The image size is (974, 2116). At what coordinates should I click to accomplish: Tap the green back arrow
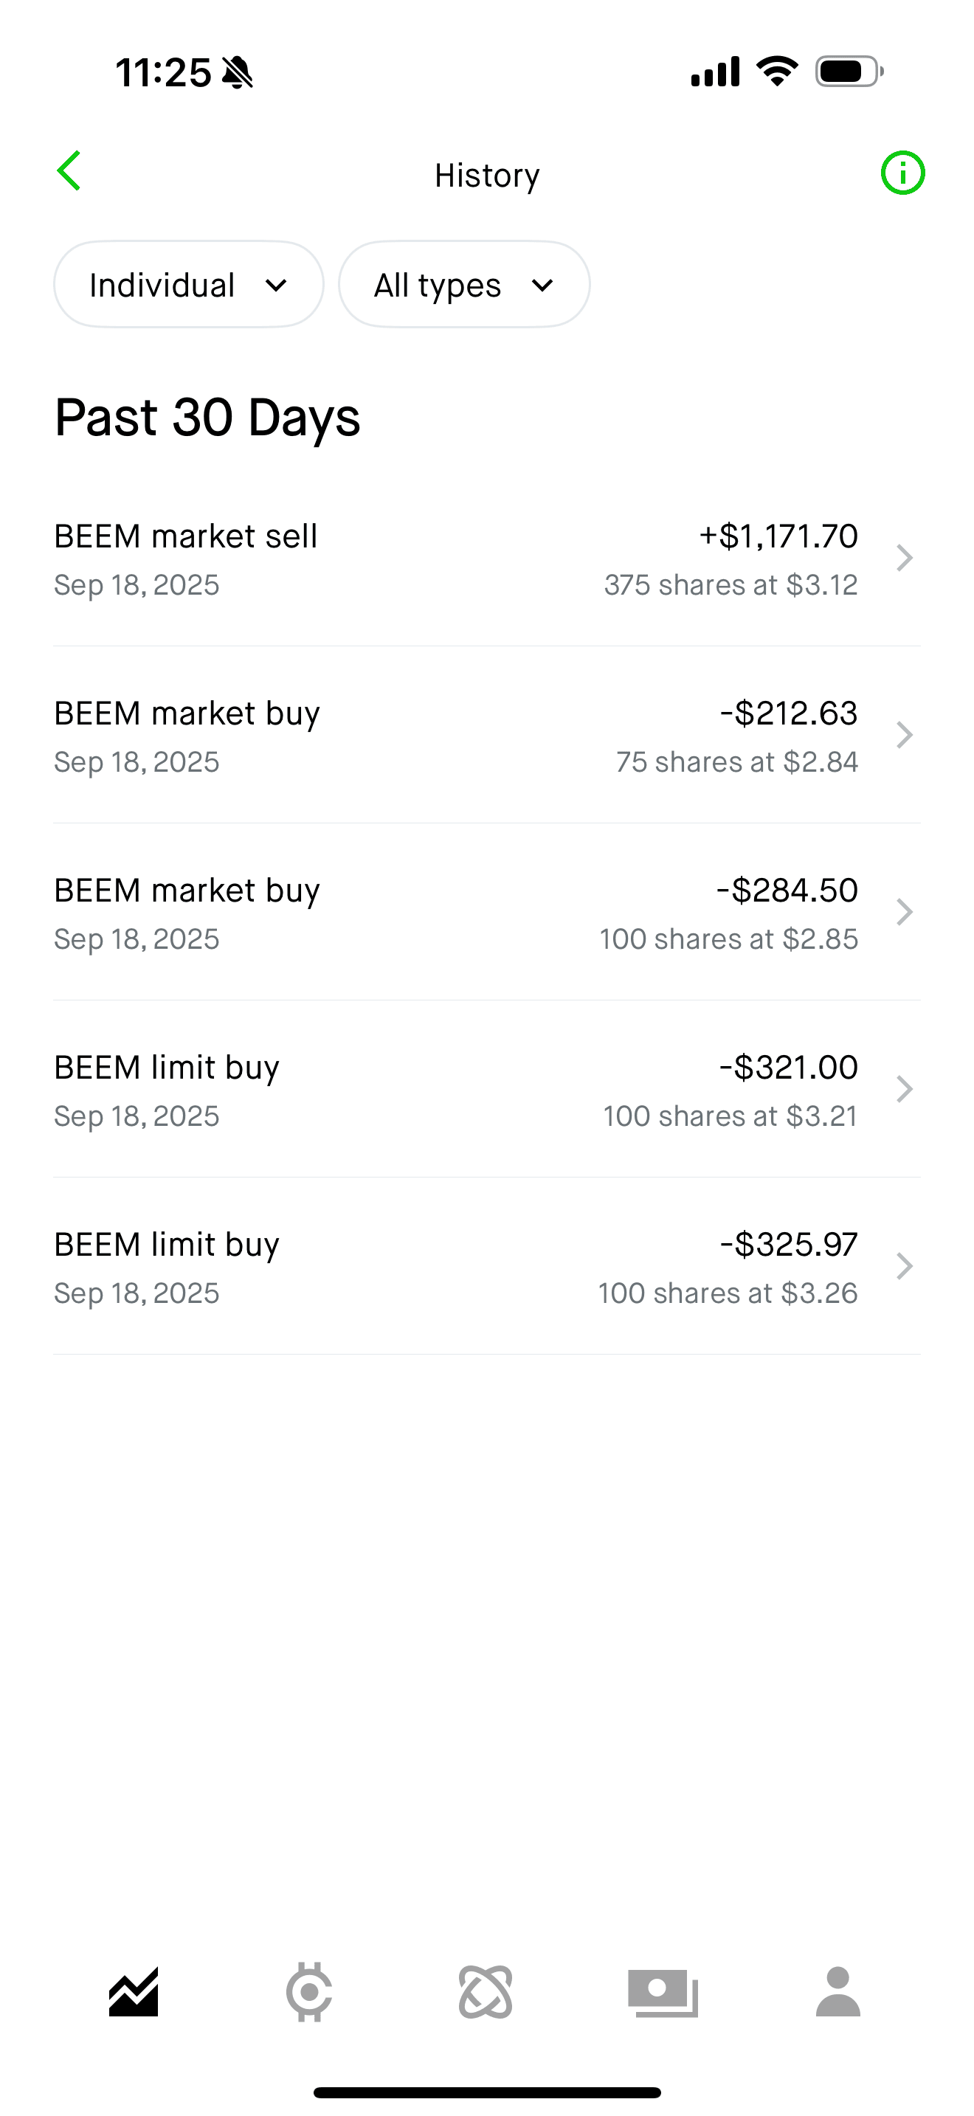pyautogui.click(x=69, y=171)
